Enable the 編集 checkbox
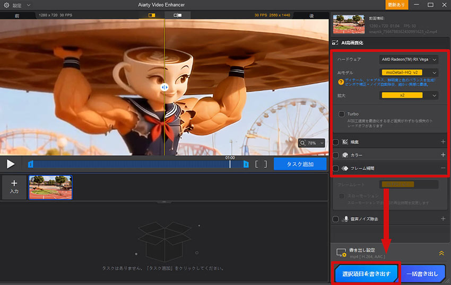Viewport: 451px width, 285px height. click(336, 142)
